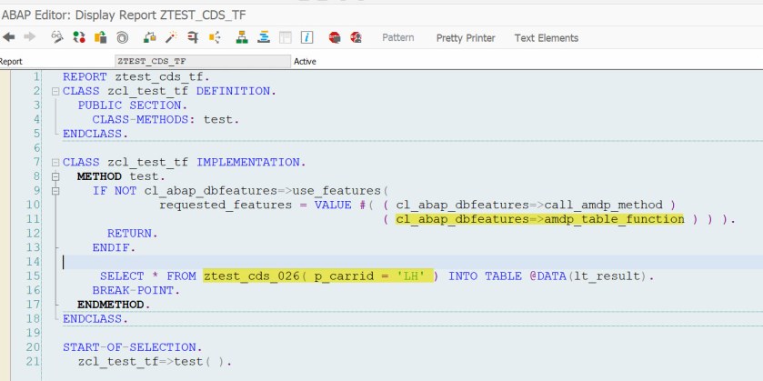
Task: Open Text Elements from the toolbar
Action: coord(546,37)
